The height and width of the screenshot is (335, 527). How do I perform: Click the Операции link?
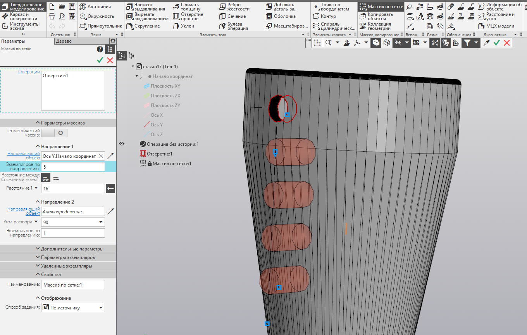(x=29, y=72)
